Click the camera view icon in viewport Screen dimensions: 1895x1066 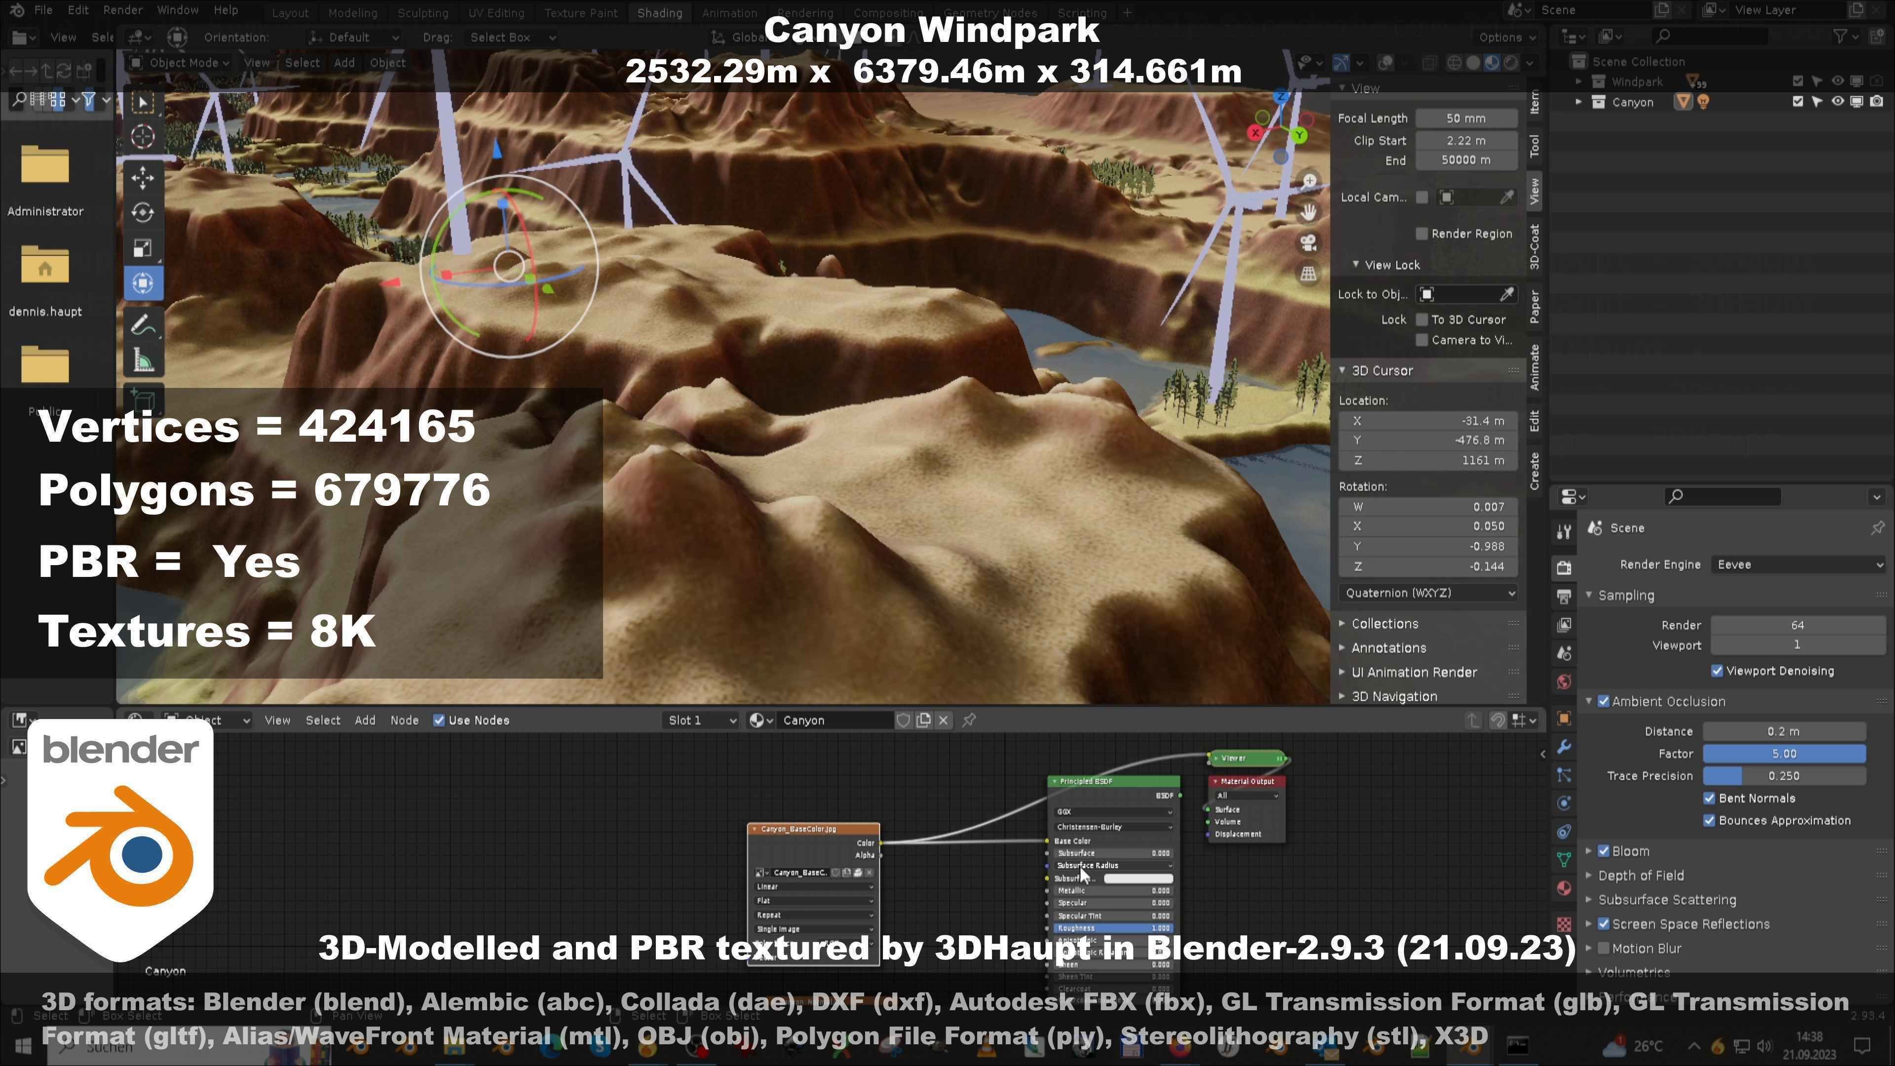click(x=1308, y=243)
